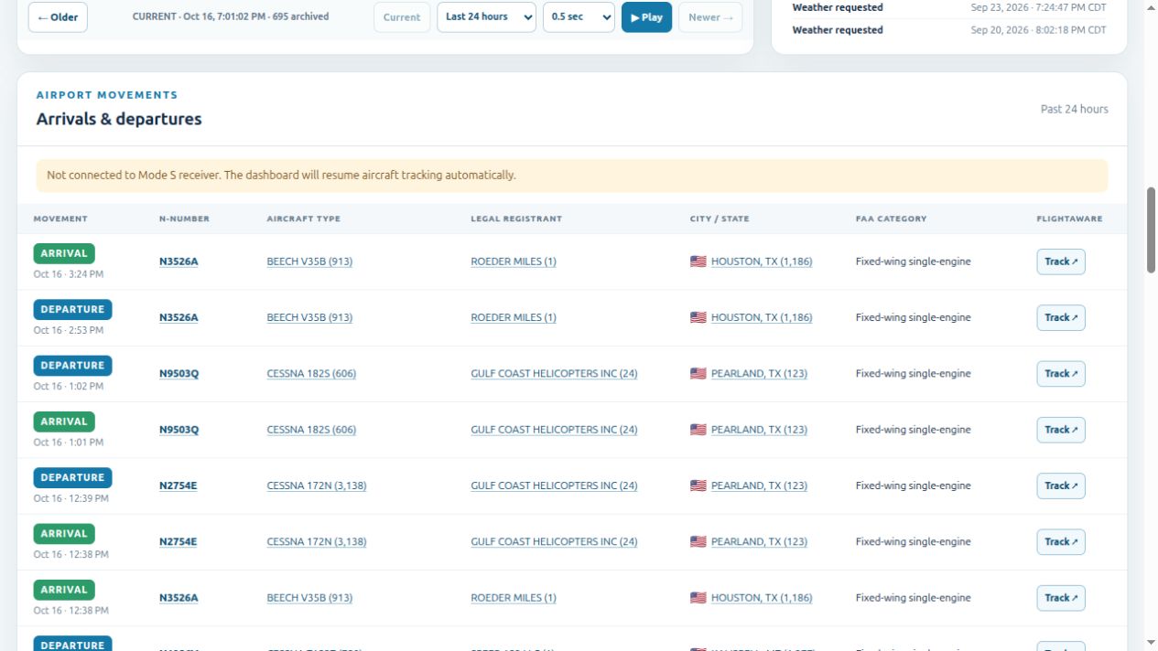This screenshot has width=1158, height=651.
Task: Track N3526A arrival at 12:38 PM
Action: pos(1061,598)
